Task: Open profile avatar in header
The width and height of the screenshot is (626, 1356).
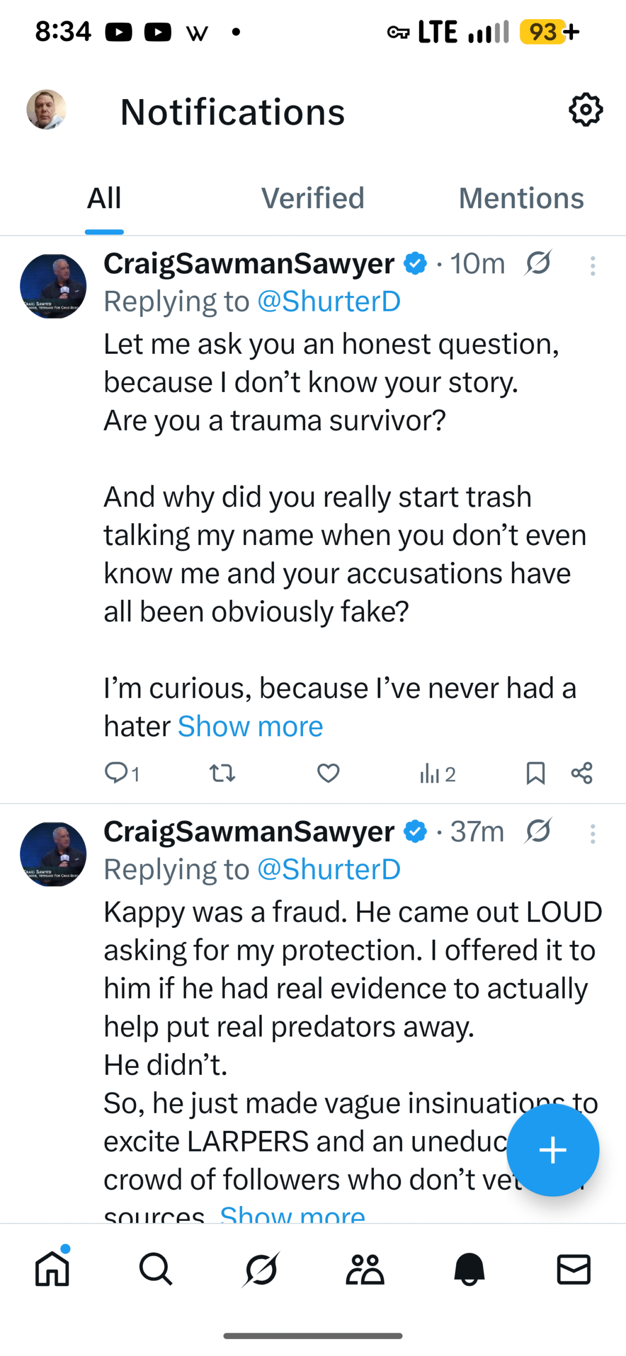Action: tap(47, 110)
